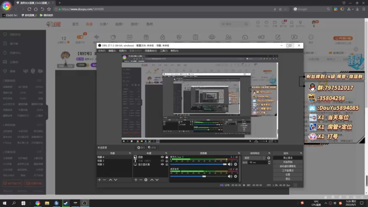Expand Douyu 分类 navigation dropdown
The height and width of the screenshot is (207, 368).
104,24
